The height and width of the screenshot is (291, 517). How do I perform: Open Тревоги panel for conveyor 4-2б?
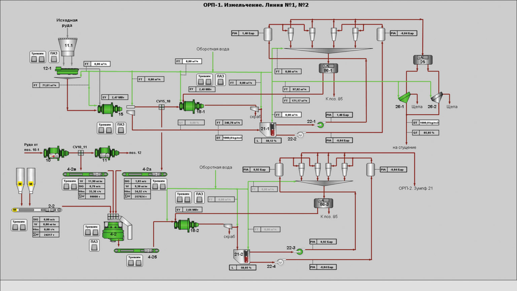(135, 261)
